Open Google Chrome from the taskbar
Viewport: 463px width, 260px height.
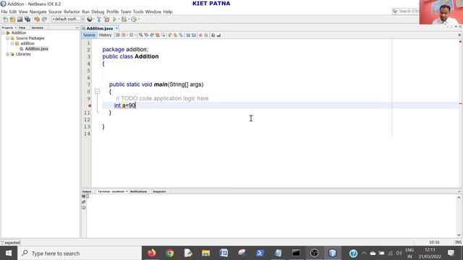(x=170, y=253)
